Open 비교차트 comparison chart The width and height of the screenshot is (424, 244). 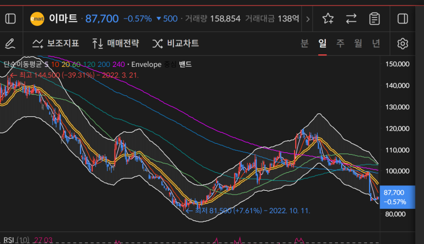176,43
